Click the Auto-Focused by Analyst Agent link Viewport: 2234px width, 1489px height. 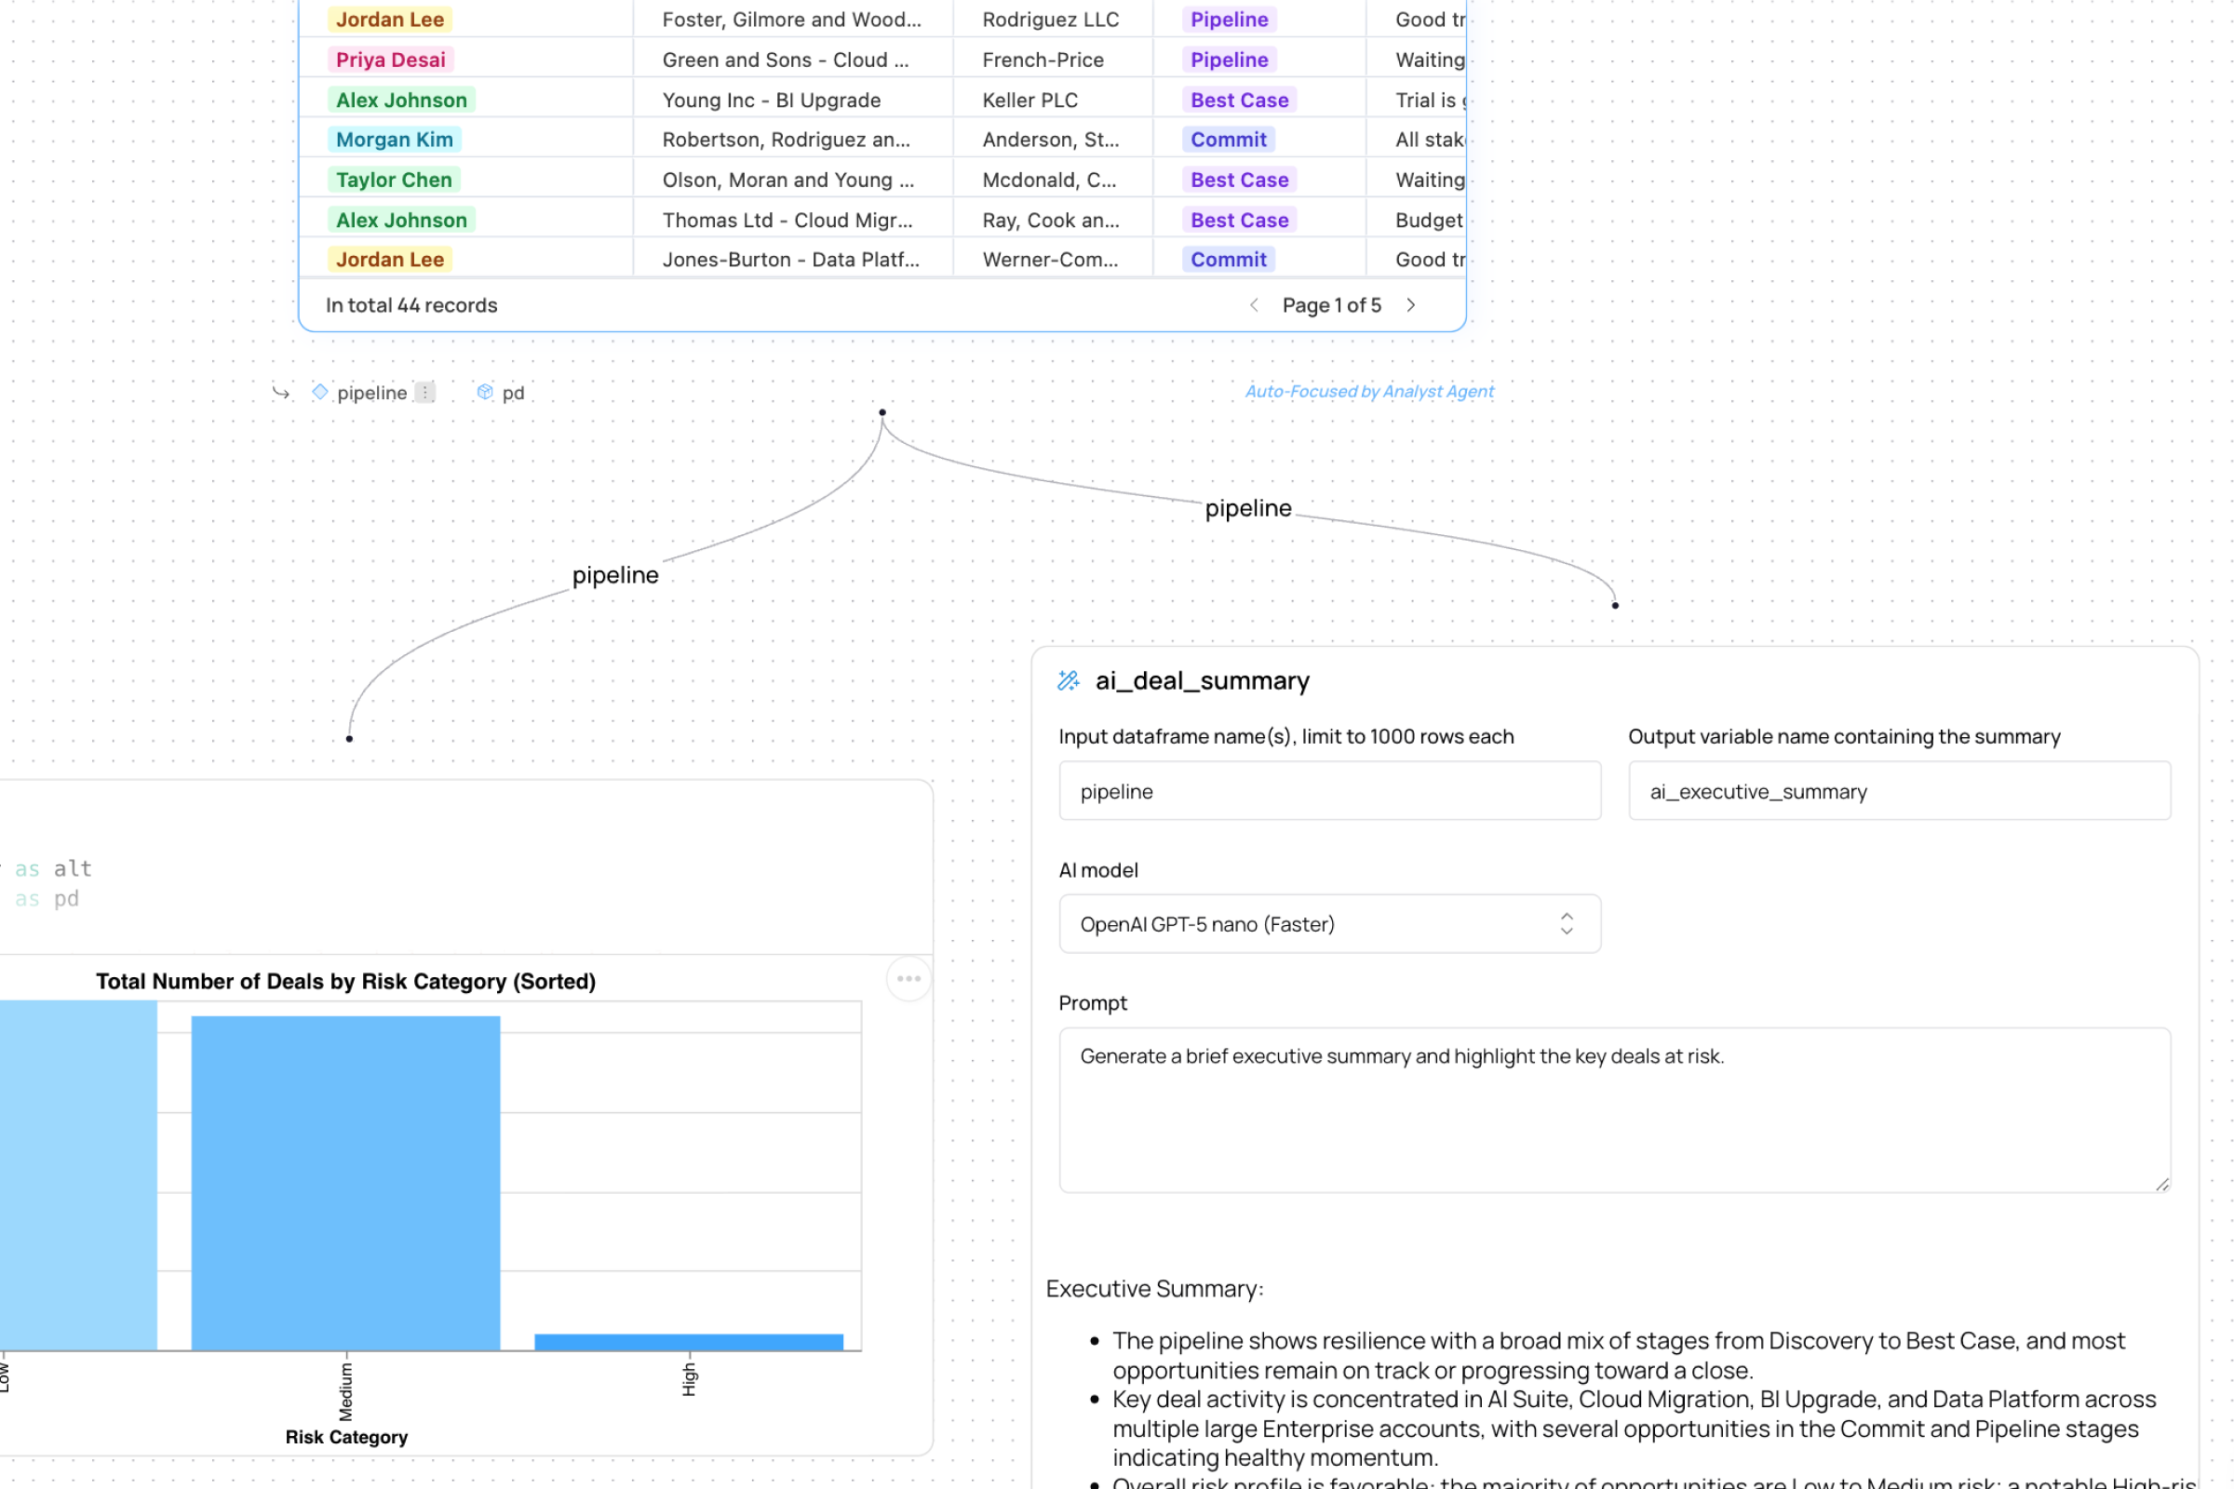1368,391
